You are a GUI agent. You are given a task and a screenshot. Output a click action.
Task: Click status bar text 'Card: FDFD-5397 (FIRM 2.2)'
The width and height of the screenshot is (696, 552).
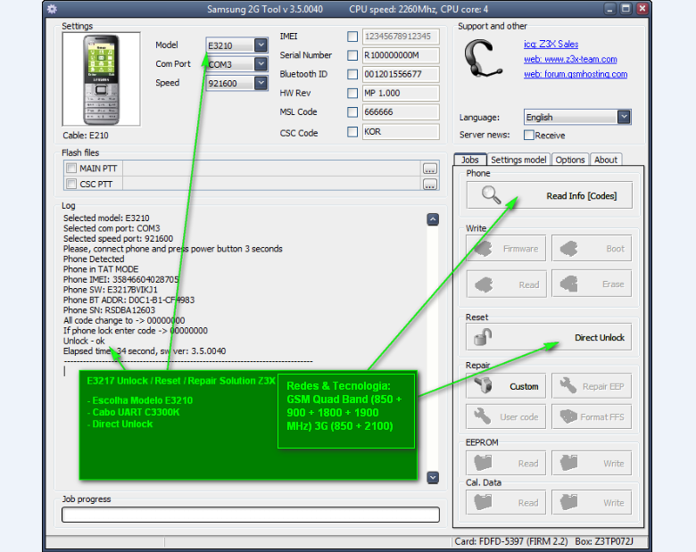pyautogui.click(x=511, y=541)
